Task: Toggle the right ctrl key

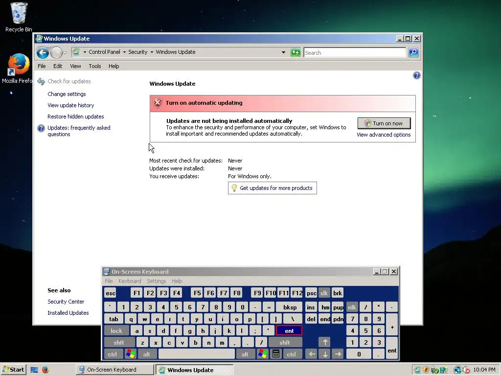Action: tap(292, 354)
